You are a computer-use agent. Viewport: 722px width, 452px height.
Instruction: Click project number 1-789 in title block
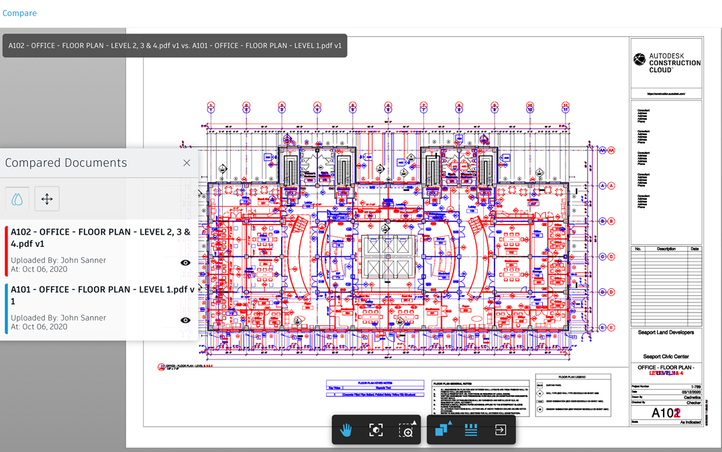tap(695, 387)
